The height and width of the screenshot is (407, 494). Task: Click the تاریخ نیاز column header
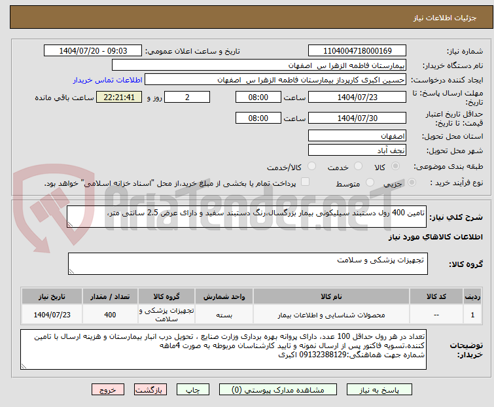pos(52,296)
